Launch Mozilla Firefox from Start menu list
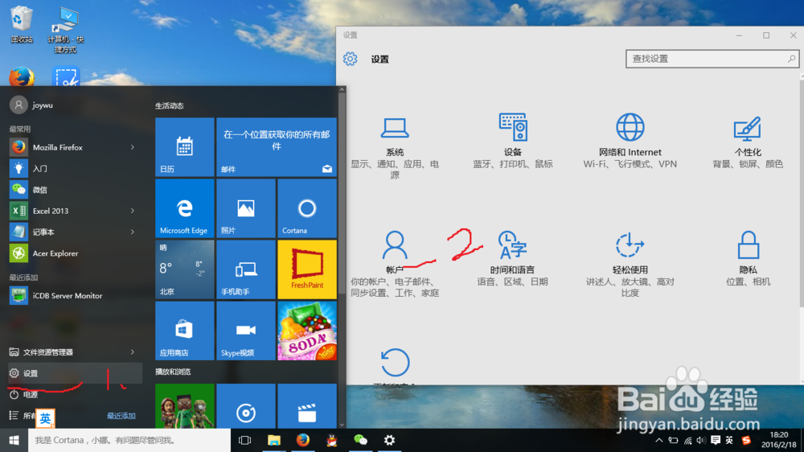The height and width of the screenshot is (452, 804). (75, 147)
